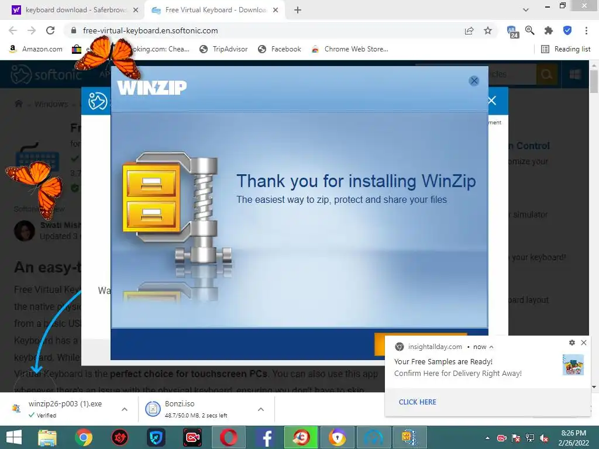Viewport: 599px width, 449px height.
Task: Close the keyboard download tab
Action: coord(135,11)
